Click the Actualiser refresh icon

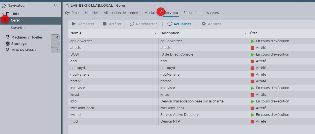[170, 24]
